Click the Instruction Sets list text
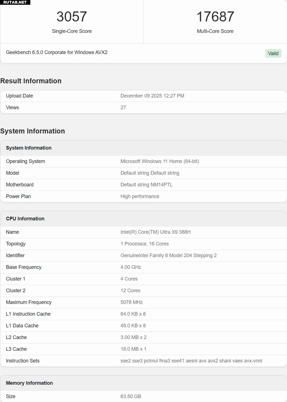The height and width of the screenshot is (402, 287). coord(191,361)
